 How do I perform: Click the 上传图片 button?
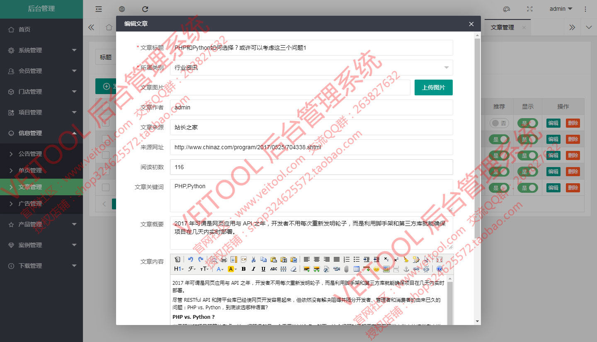coord(434,87)
